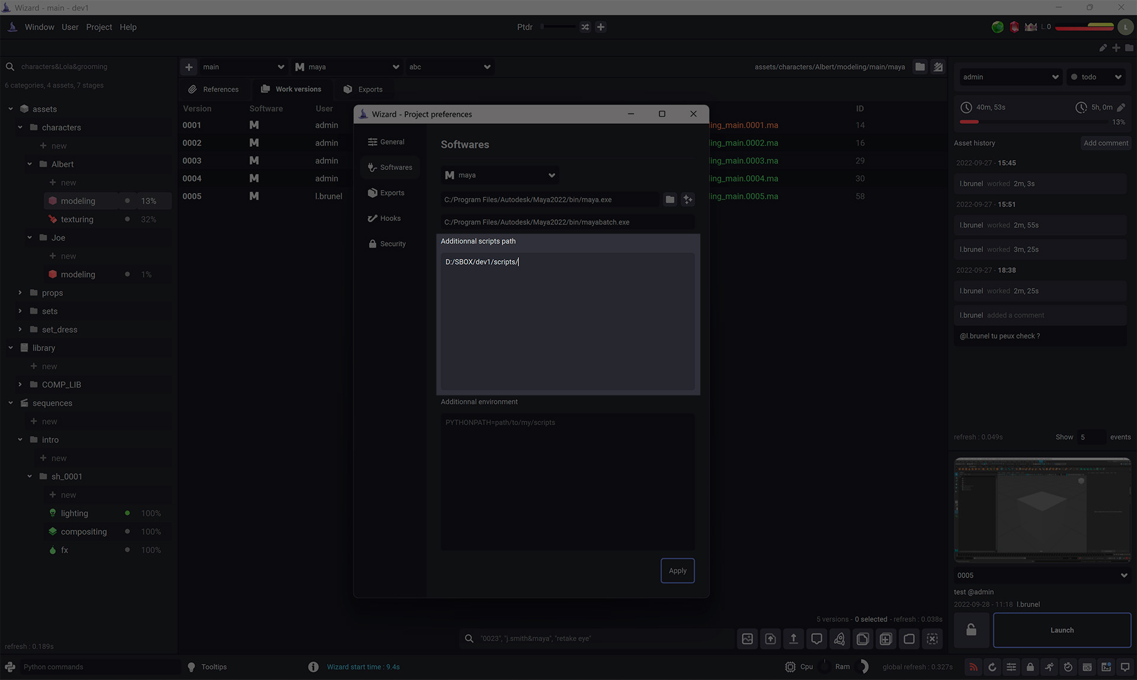
Task: Click the Apply button
Action: (678, 571)
